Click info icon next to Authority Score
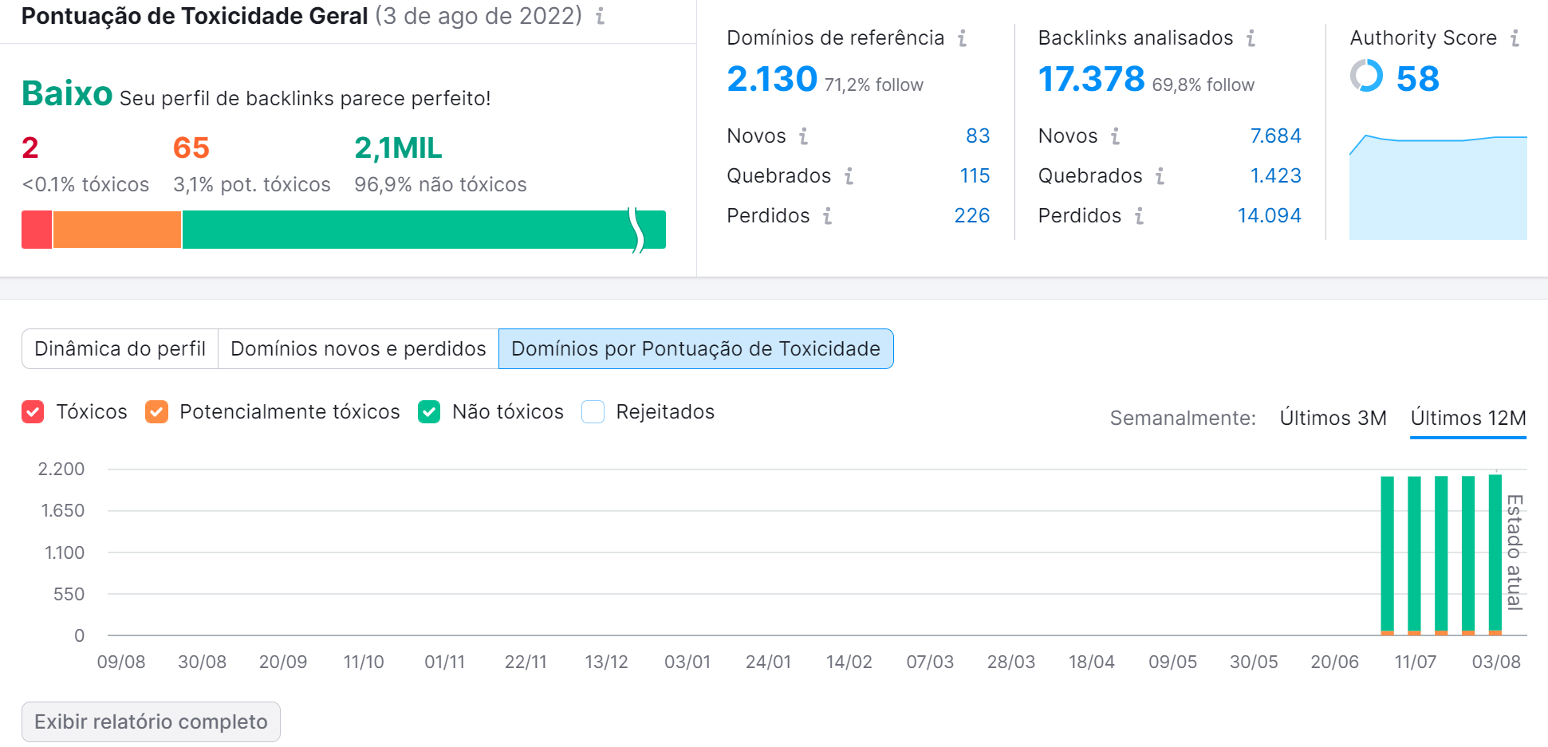 pyautogui.click(x=1515, y=38)
